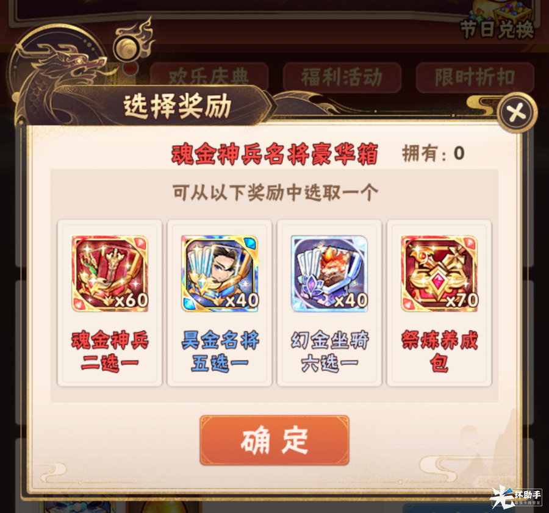Select the 魂金神兵 x60 chest icon

pyautogui.click(x=110, y=273)
